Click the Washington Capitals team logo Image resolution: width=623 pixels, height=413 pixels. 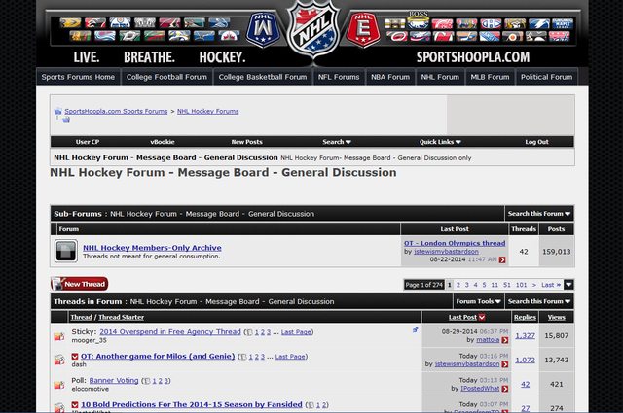(560, 36)
